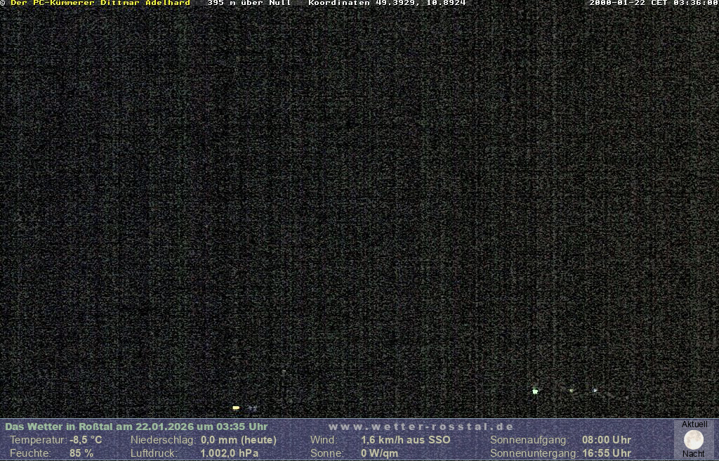Screen dimensions: 719x461
Task: Click the 'Aktuell' label above the moon
Action: point(694,424)
